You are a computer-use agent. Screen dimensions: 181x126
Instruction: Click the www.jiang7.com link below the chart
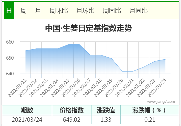[161, 102]
